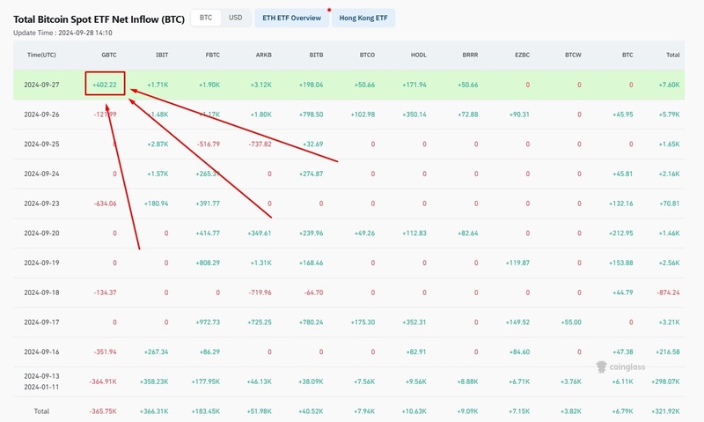
Task: Select the 2024-09-27 date row
Action: point(348,85)
